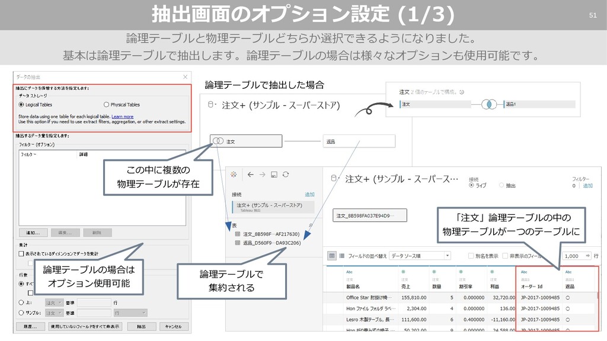Viewport: 607px width, 341px height.
Task: Click table icon beside 返品_D560F9 in list
Action: [237, 243]
